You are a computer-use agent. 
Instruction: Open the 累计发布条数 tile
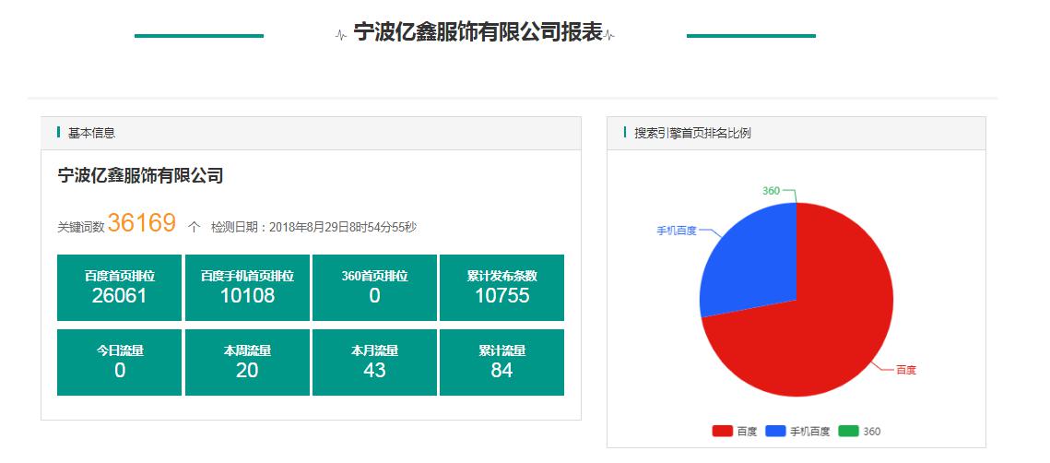501,288
